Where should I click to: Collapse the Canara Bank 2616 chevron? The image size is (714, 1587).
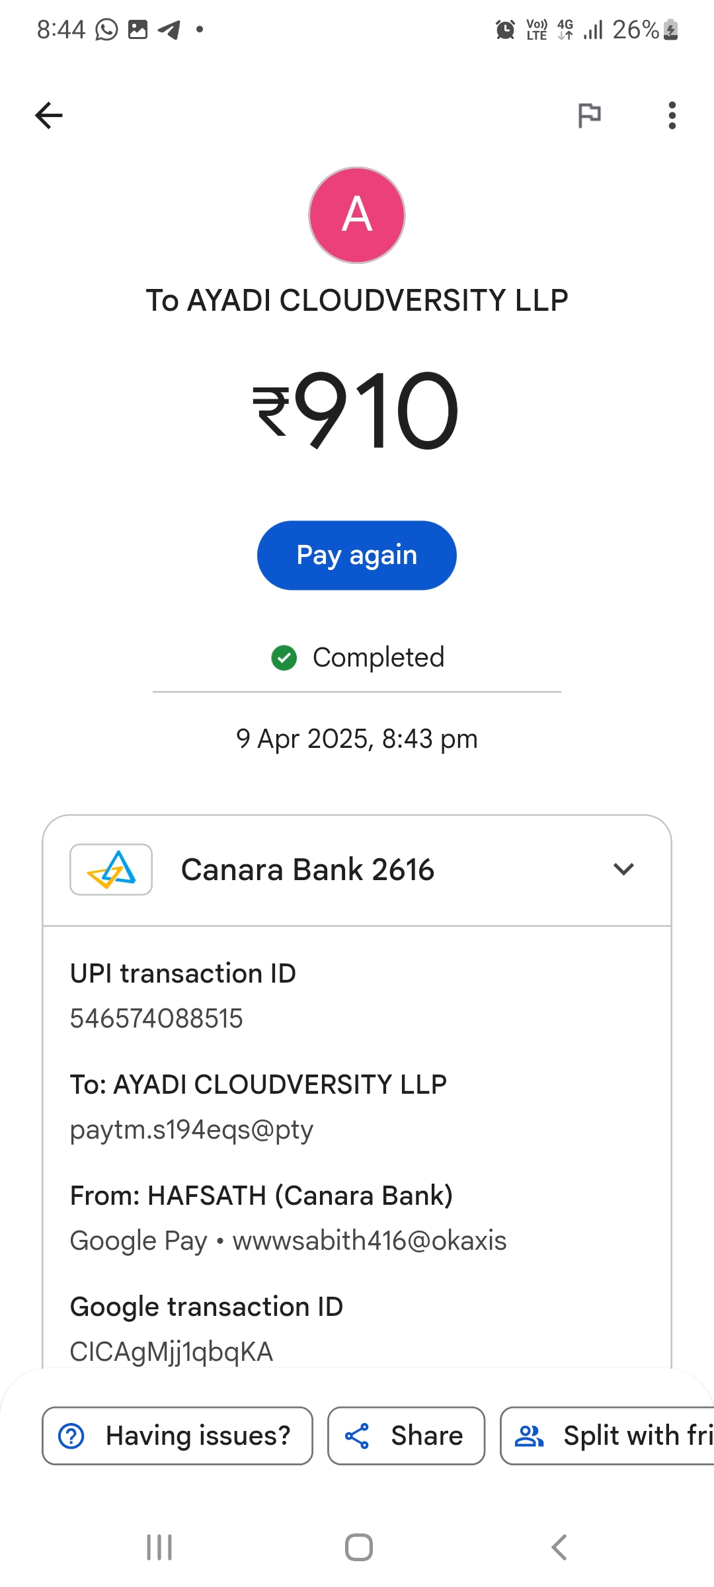point(623,870)
